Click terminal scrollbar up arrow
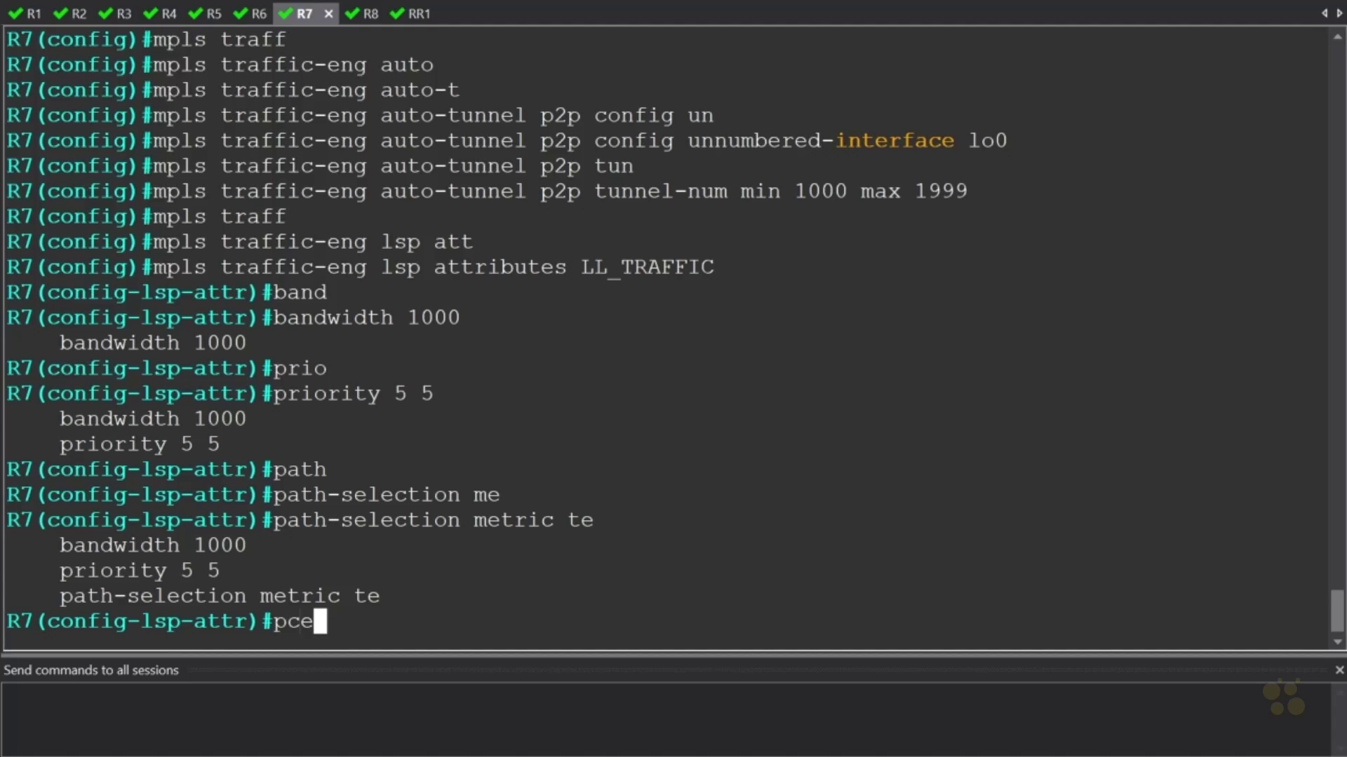Image resolution: width=1347 pixels, height=757 pixels. click(1337, 36)
